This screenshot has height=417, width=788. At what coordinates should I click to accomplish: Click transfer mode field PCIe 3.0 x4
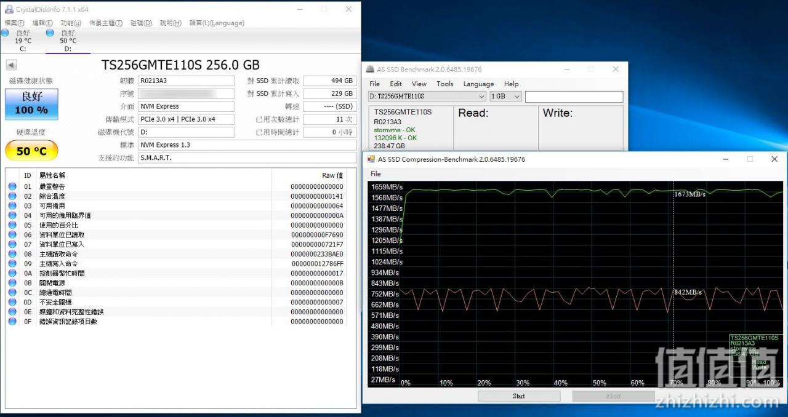point(187,119)
